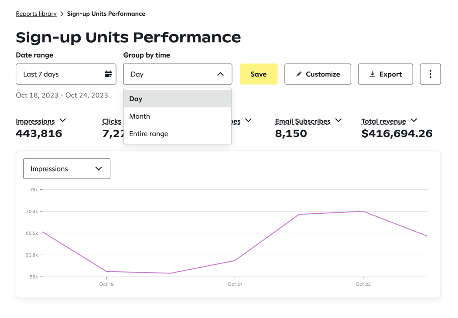Screen dimensions: 458x318
Task: Click the pencil icon on Customize
Action: [x=299, y=74]
